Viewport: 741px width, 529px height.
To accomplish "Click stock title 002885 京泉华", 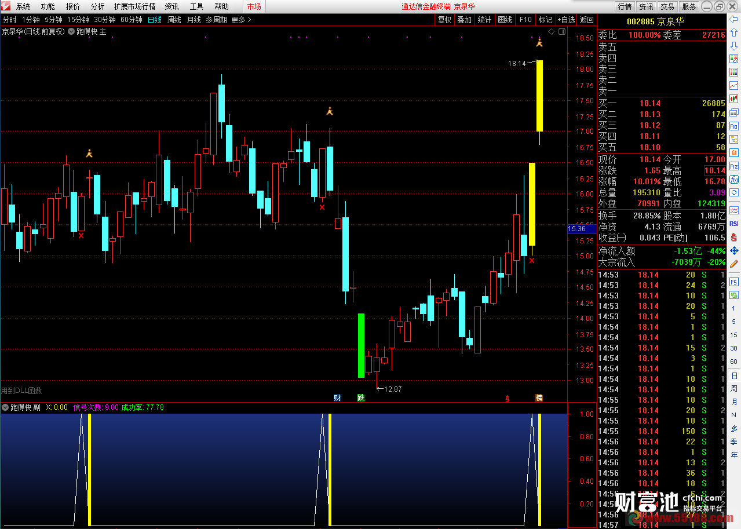I will coord(655,21).
